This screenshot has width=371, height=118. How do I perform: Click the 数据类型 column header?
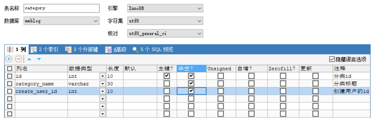(x=87, y=69)
